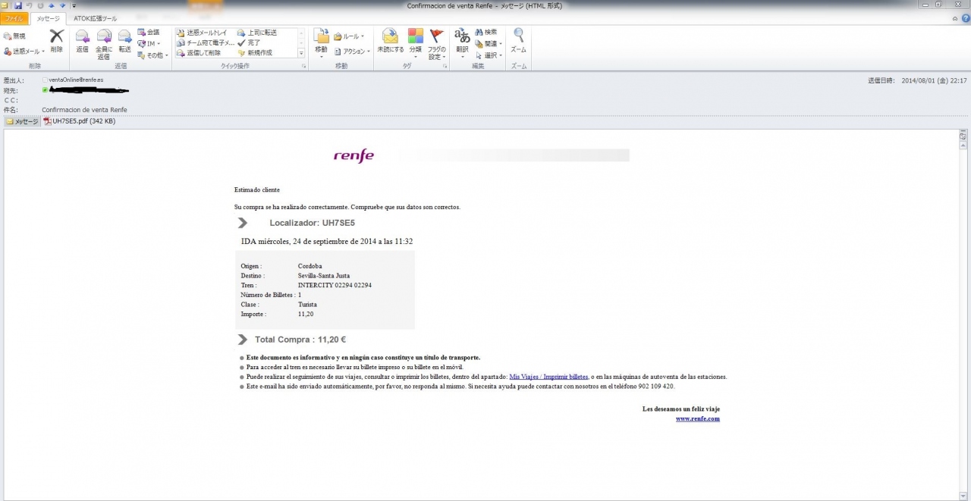The image size is (971, 501).
Task: Click the presence indicator beside ventaOnline sender
Action: click(x=46, y=80)
